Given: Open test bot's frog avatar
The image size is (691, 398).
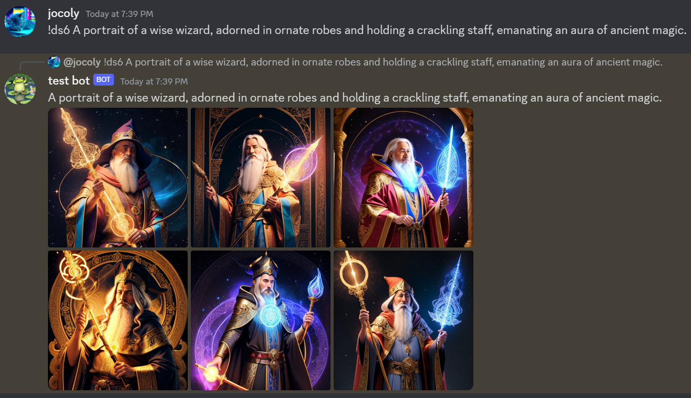Looking at the screenshot, I should coord(20,89).
